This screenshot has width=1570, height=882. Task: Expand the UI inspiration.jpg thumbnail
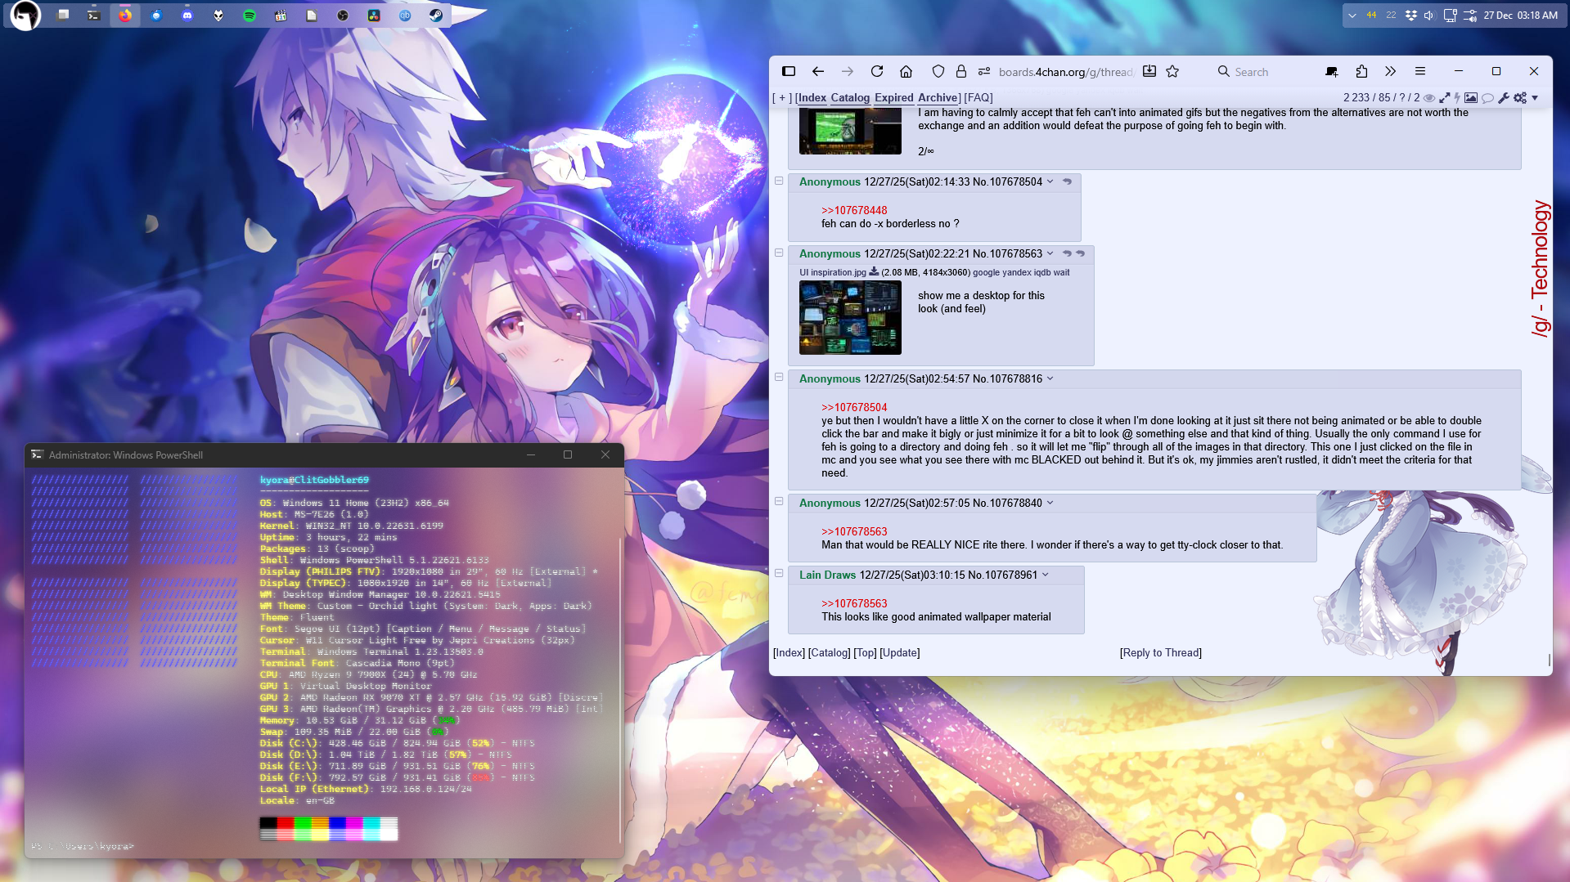[x=850, y=317]
